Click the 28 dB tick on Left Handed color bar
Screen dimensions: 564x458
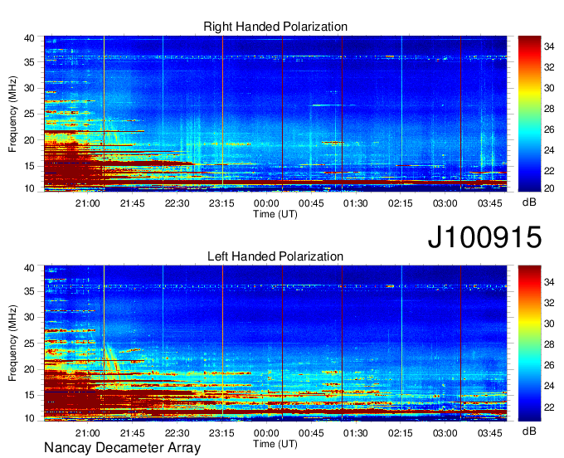pos(549,344)
